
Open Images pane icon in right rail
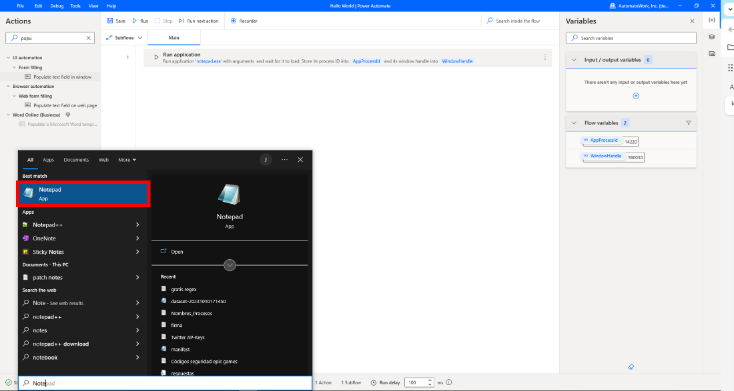coord(711,54)
